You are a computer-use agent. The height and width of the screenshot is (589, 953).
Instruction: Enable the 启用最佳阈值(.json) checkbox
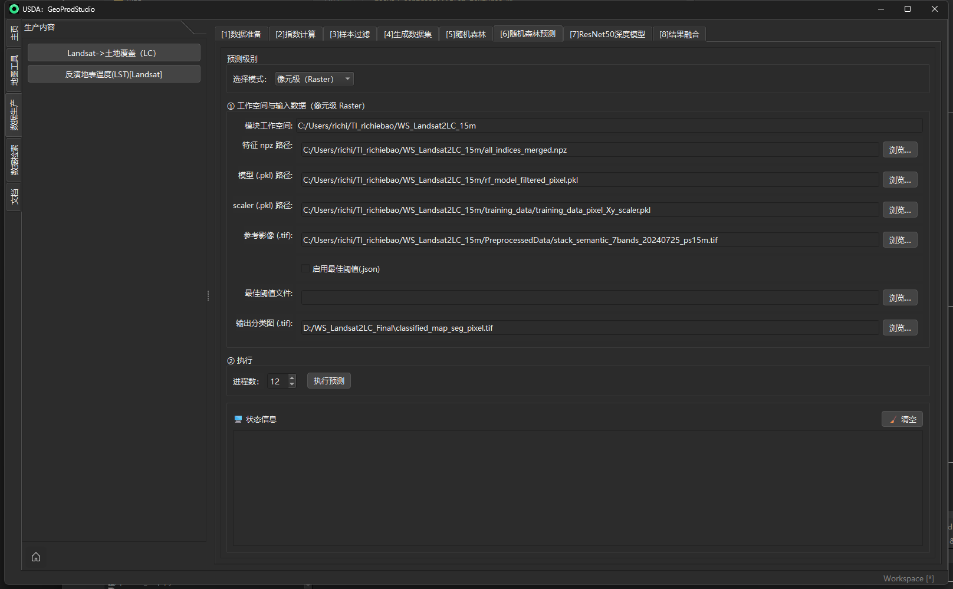(305, 269)
